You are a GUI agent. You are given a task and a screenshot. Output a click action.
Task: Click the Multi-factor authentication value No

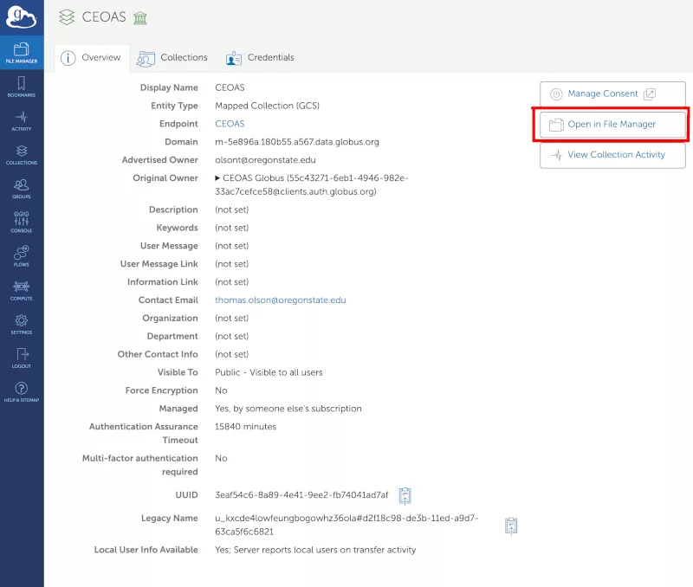(221, 458)
